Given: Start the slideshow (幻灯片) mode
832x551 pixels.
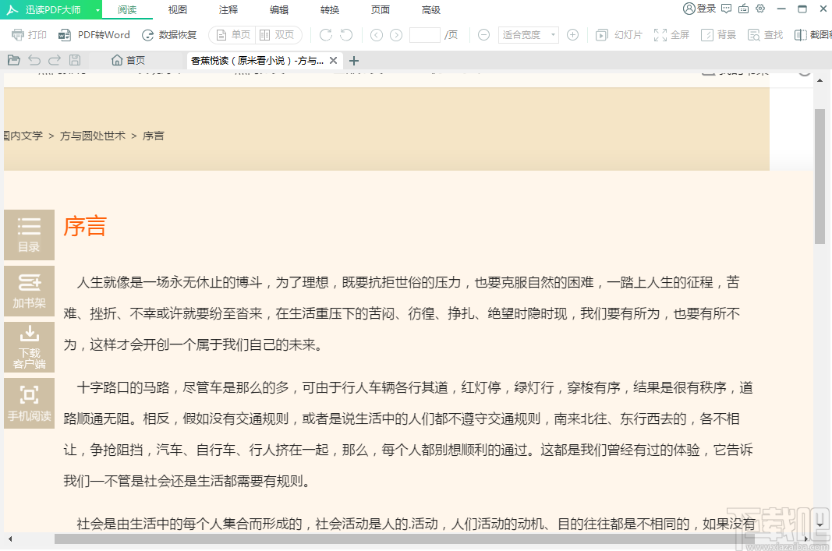Looking at the screenshot, I should 618,34.
